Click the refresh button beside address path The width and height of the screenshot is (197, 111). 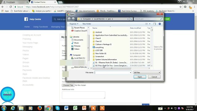tap(131, 19)
